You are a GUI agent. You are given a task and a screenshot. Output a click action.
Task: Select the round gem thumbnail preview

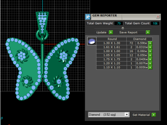[92, 41]
